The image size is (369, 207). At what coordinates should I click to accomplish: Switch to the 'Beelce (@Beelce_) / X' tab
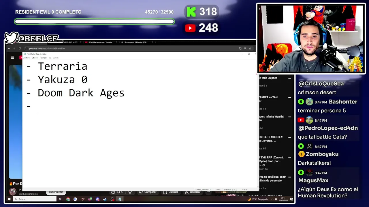click(135, 42)
